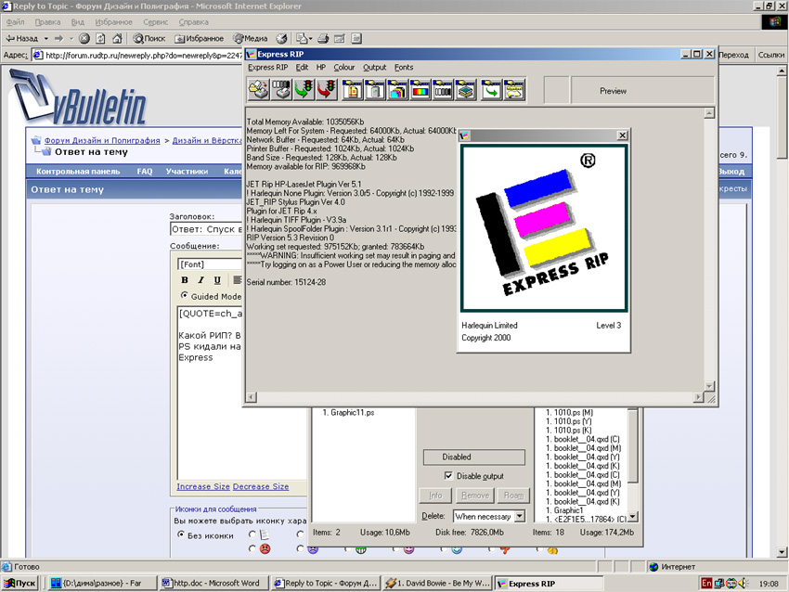Click the print file toolbar icon in Express RIP
This screenshot has height=592, width=789.
[259, 89]
